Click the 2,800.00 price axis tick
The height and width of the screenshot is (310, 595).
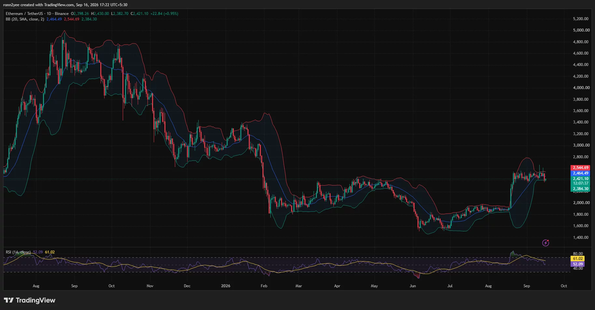tap(581, 157)
